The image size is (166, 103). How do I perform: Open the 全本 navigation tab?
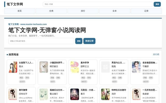pyautogui.click(x=115, y=11)
